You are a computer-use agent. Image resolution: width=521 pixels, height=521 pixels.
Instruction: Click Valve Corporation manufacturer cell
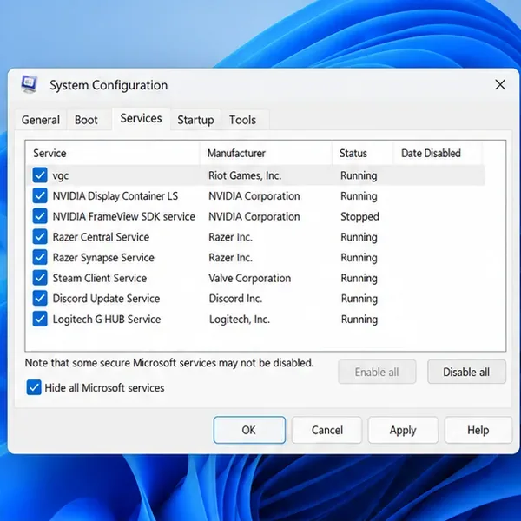pos(250,278)
